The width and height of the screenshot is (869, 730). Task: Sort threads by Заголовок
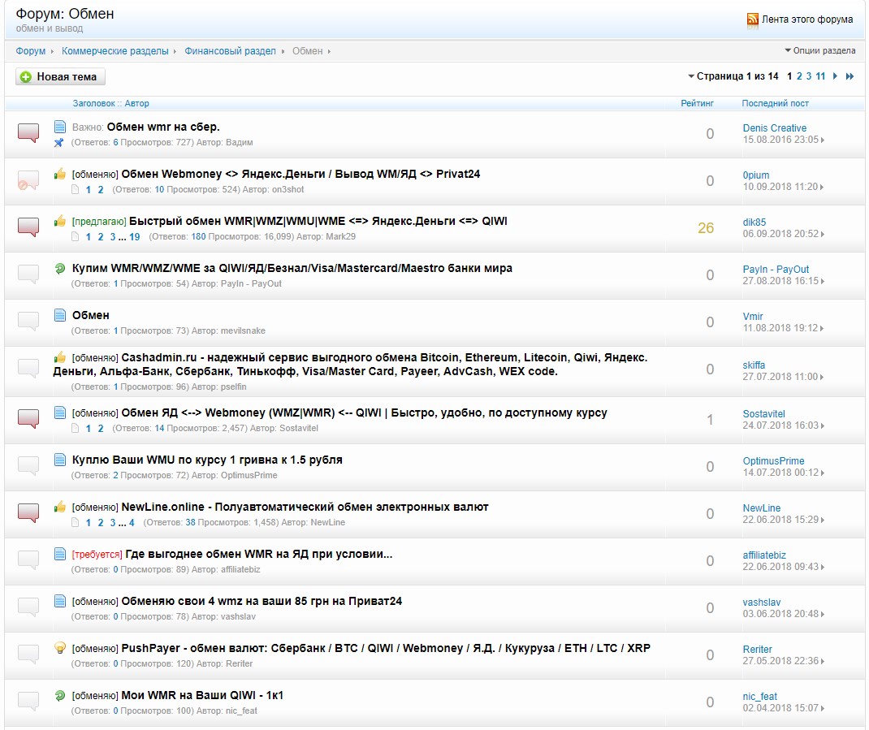point(93,103)
